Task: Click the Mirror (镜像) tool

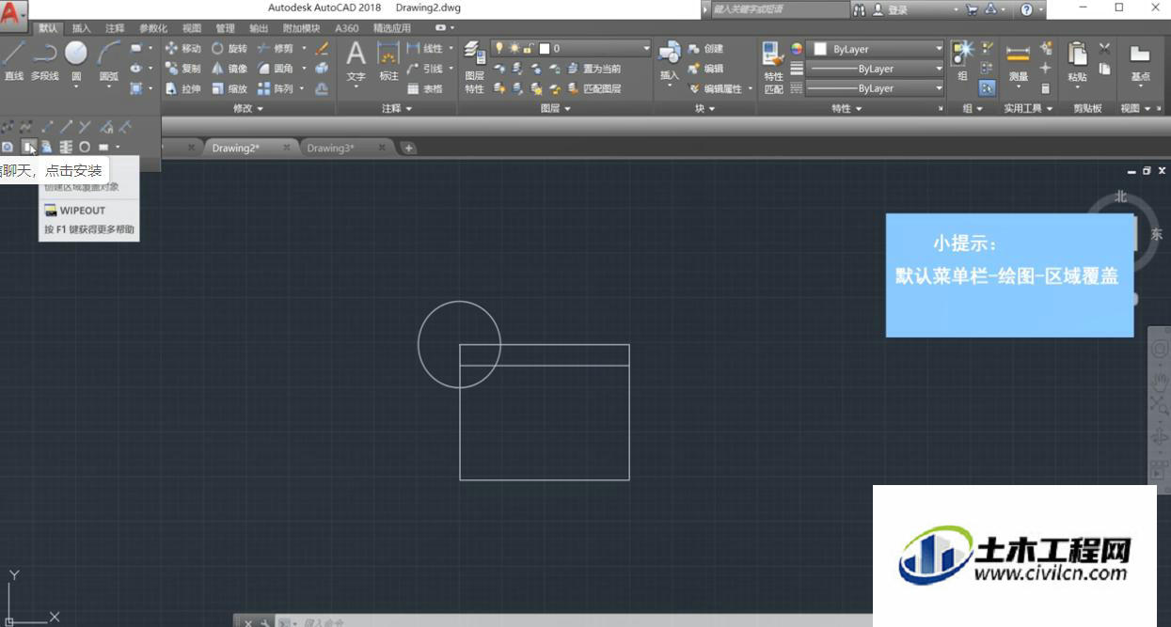Action: (229, 69)
